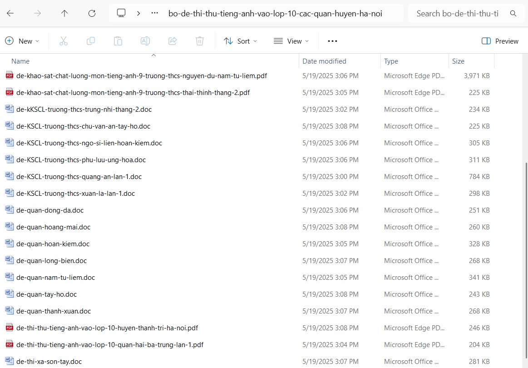Click the Up directory arrow

(x=64, y=14)
